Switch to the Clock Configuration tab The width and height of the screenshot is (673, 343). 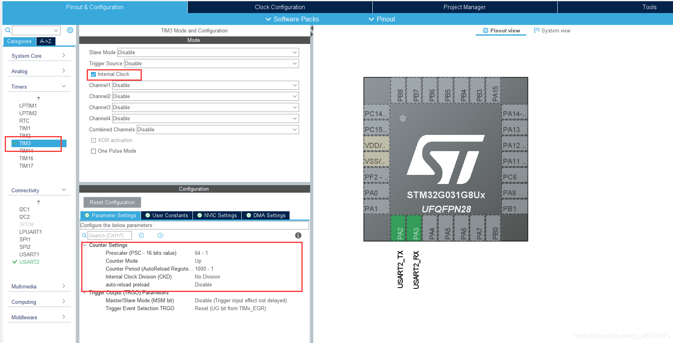coord(280,7)
